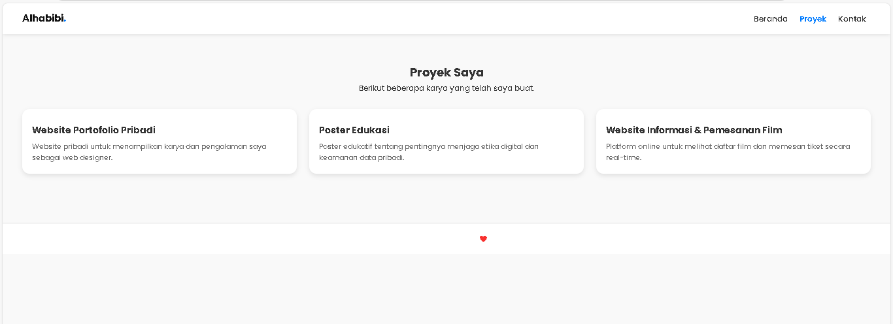Image resolution: width=893 pixels, height=324 pixels.
Task: Open the Website Portofolio Pribadi title
Action: coord(93,130)
